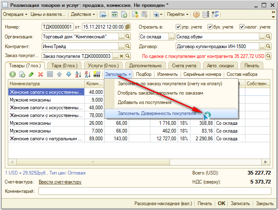Click the red delete row icon
Image resolution: width=278 pixels, height=210 pixels.
[40, 74]
